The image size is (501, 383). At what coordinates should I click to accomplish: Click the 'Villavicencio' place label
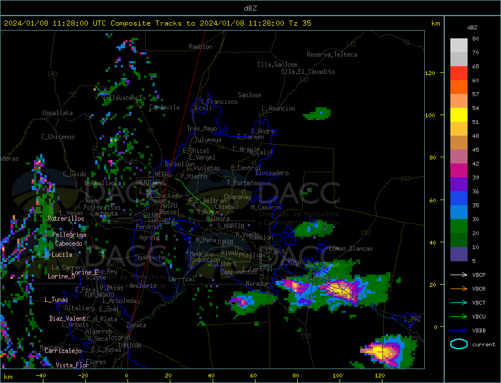coord(124,98)
